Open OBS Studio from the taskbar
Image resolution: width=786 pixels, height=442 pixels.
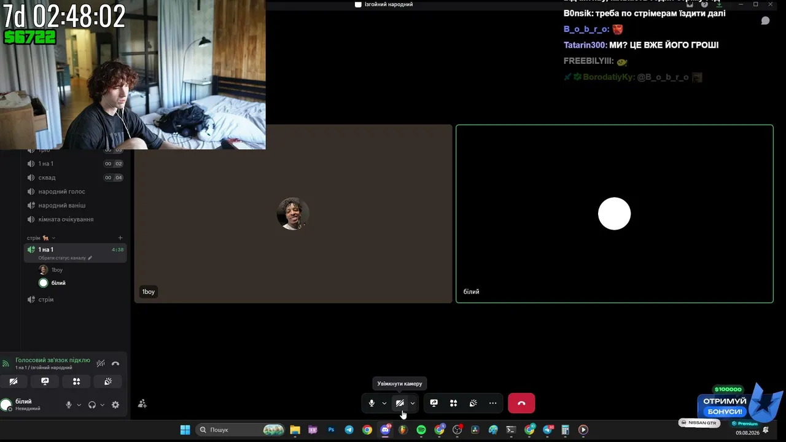click(457, 430)
